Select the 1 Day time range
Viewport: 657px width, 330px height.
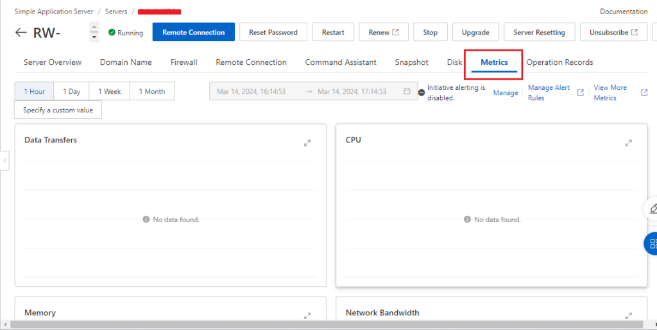71,92
